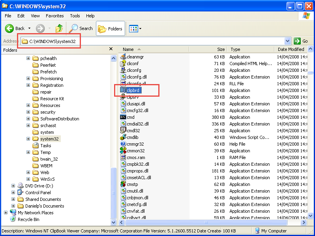Select the cmdlib script component icon
This screenshot has width=315, height=236.
point(123,137)
